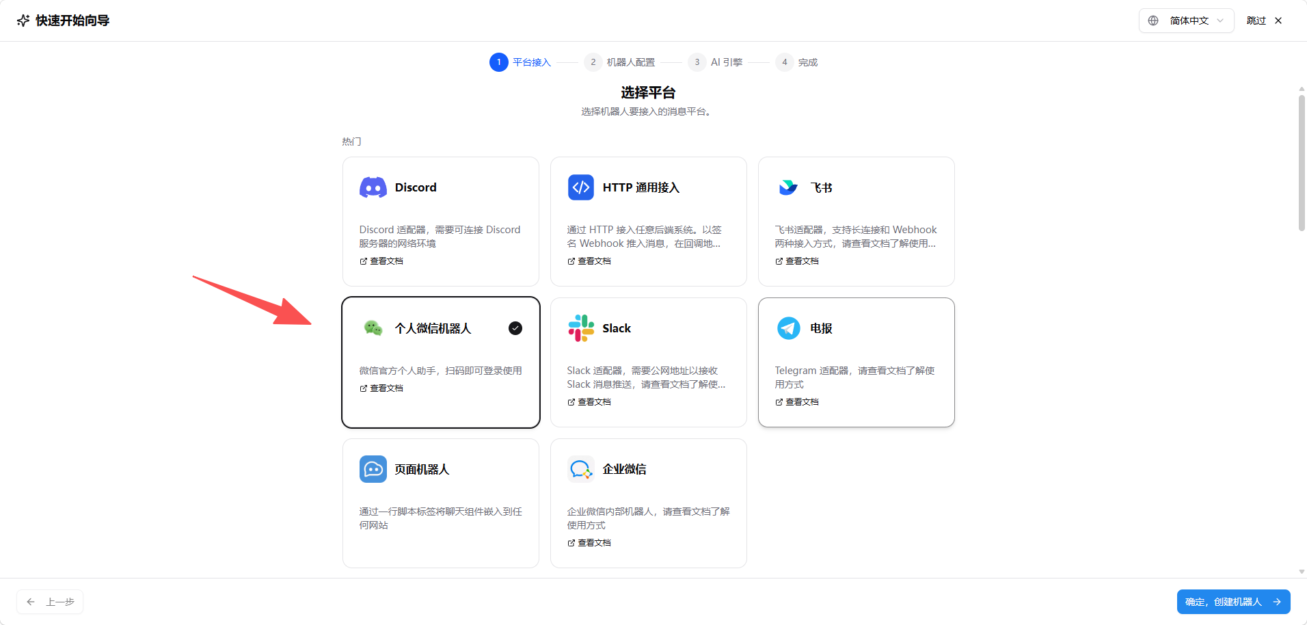Click the sparkle icon beside 快速开始向导
Viewport: 1307px width, 625px height.
pyautogui.click(x=23, y=21)
